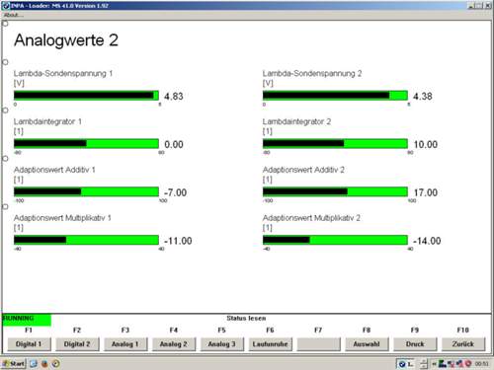Open the Digital 2 view
Screen dimensions: 494x370
(x=77, y=344)
